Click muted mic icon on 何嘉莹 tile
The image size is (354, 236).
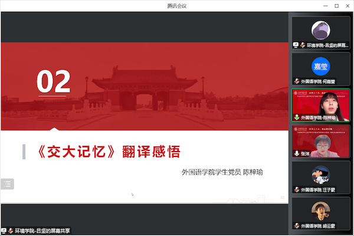(x=296, y=81)
